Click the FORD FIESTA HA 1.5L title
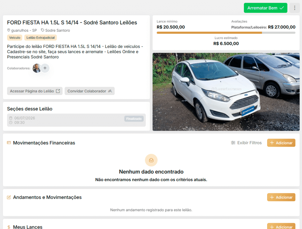Viewport: 302px width, 229px height. pyautogui.click(x=72, y=22)
